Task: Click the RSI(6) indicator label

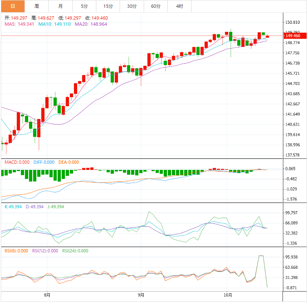Action: (16, 251)
